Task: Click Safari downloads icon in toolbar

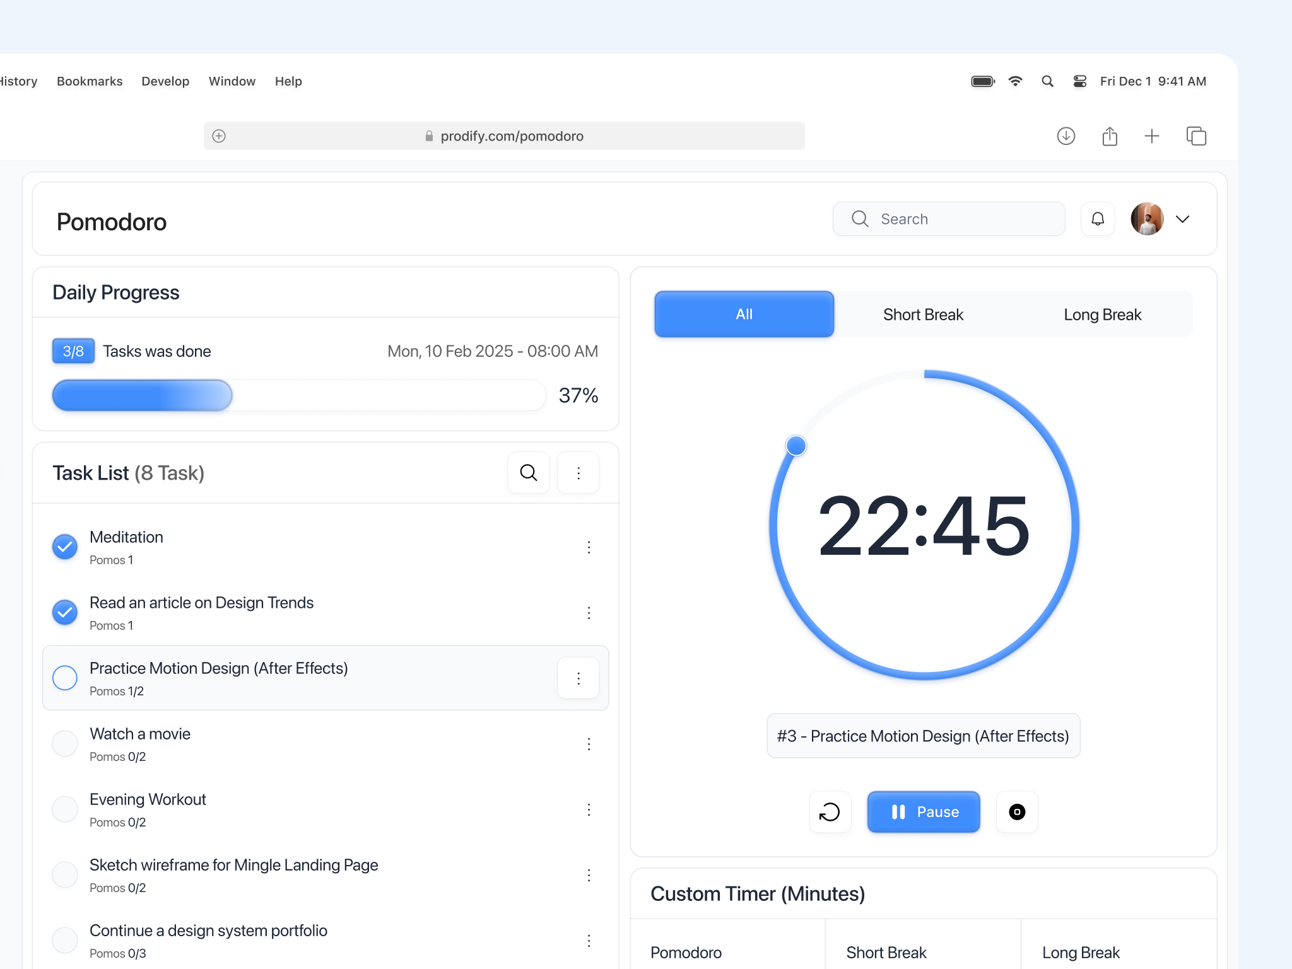Action: [x=1066, y=136]
